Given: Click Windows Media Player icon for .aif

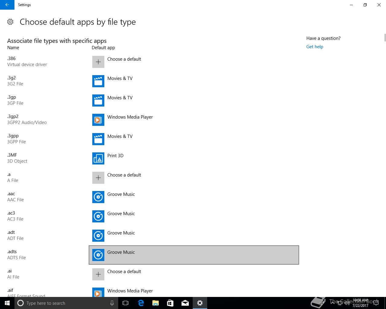Looking at the screenshot, I should click(98, 292).
